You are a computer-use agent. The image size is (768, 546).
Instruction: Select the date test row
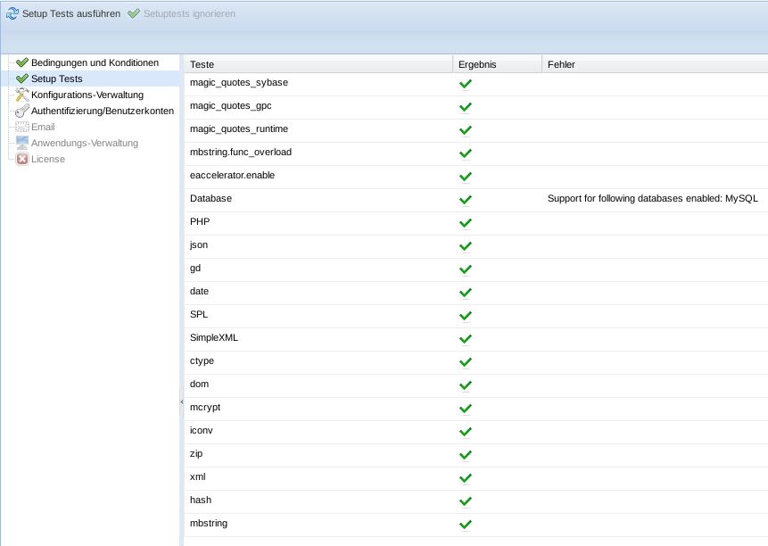pos(476,293)
